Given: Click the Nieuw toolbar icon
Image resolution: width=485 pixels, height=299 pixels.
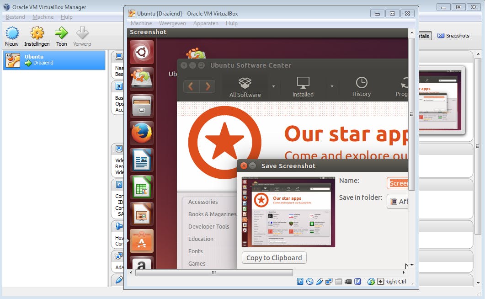Looking at the screenshot, I should (x=12, y=33).
